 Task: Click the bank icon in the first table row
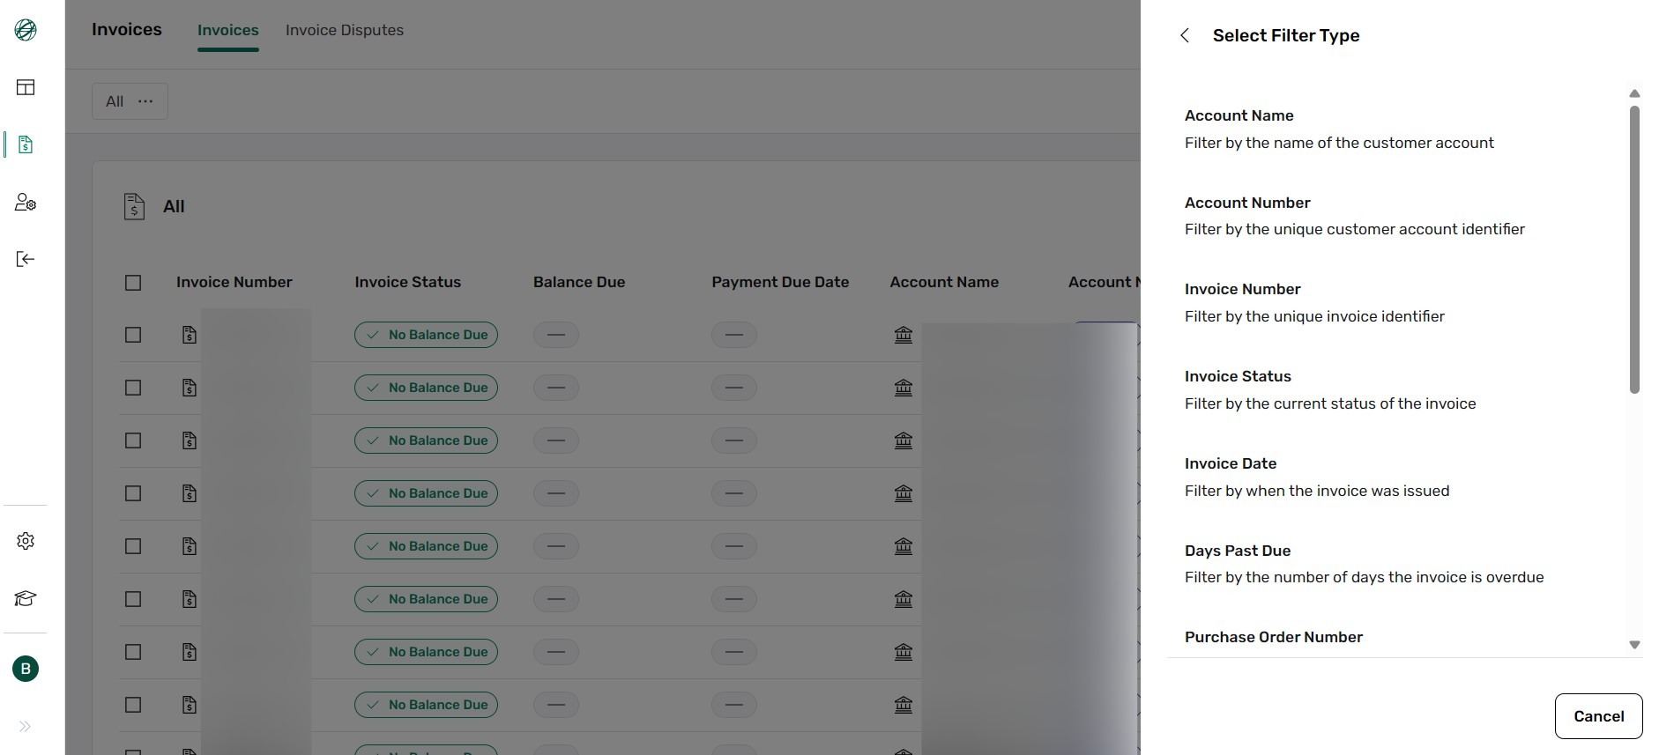pyautogui.click(x=904, y=335)
